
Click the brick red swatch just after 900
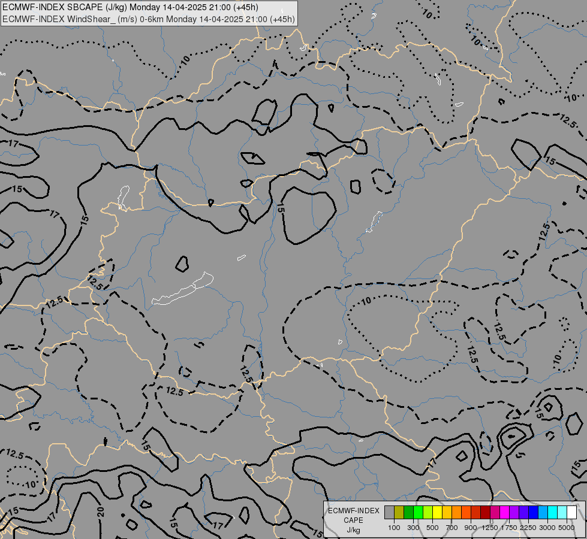[x=476, y=513]
